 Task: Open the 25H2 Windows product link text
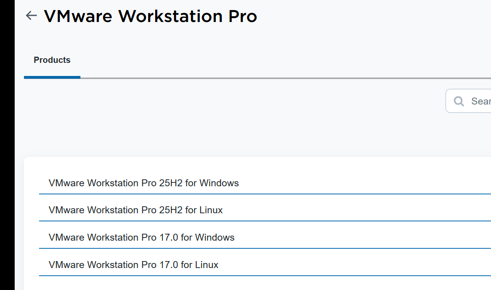click(x=143, y=183)
